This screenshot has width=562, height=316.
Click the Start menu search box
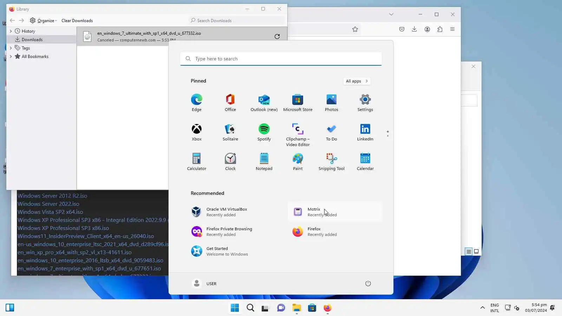tap(281, 59)
